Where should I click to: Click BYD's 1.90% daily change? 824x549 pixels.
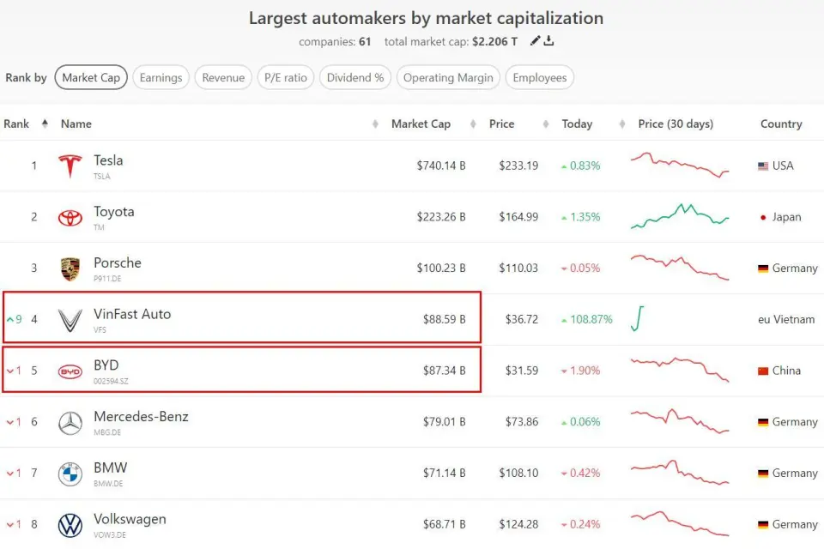[581, 371]
